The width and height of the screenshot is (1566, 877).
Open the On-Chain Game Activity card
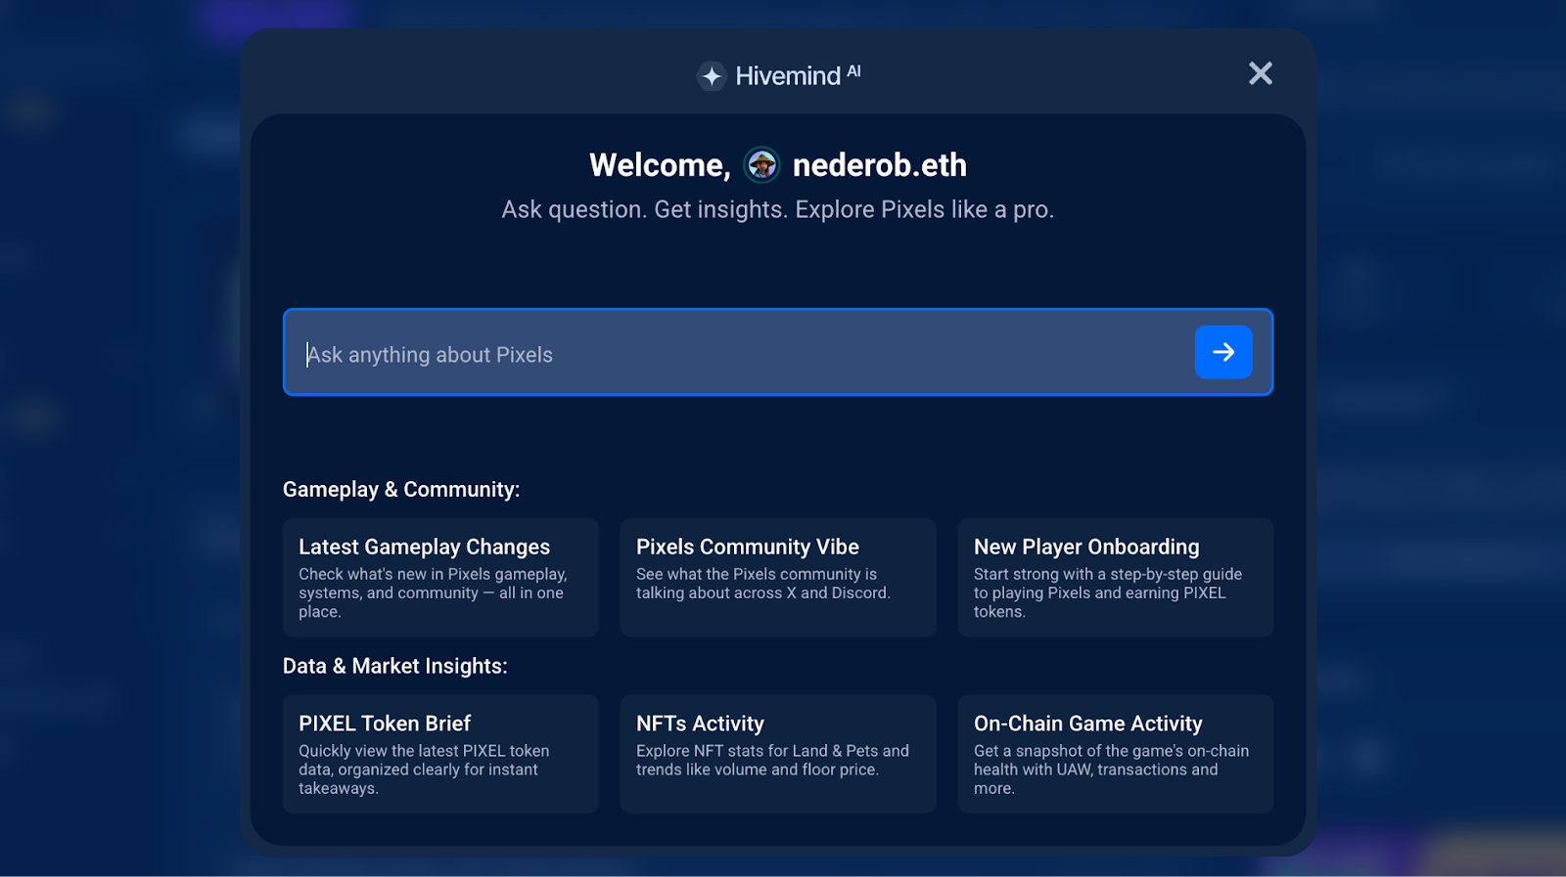[x=1116, y=754]
